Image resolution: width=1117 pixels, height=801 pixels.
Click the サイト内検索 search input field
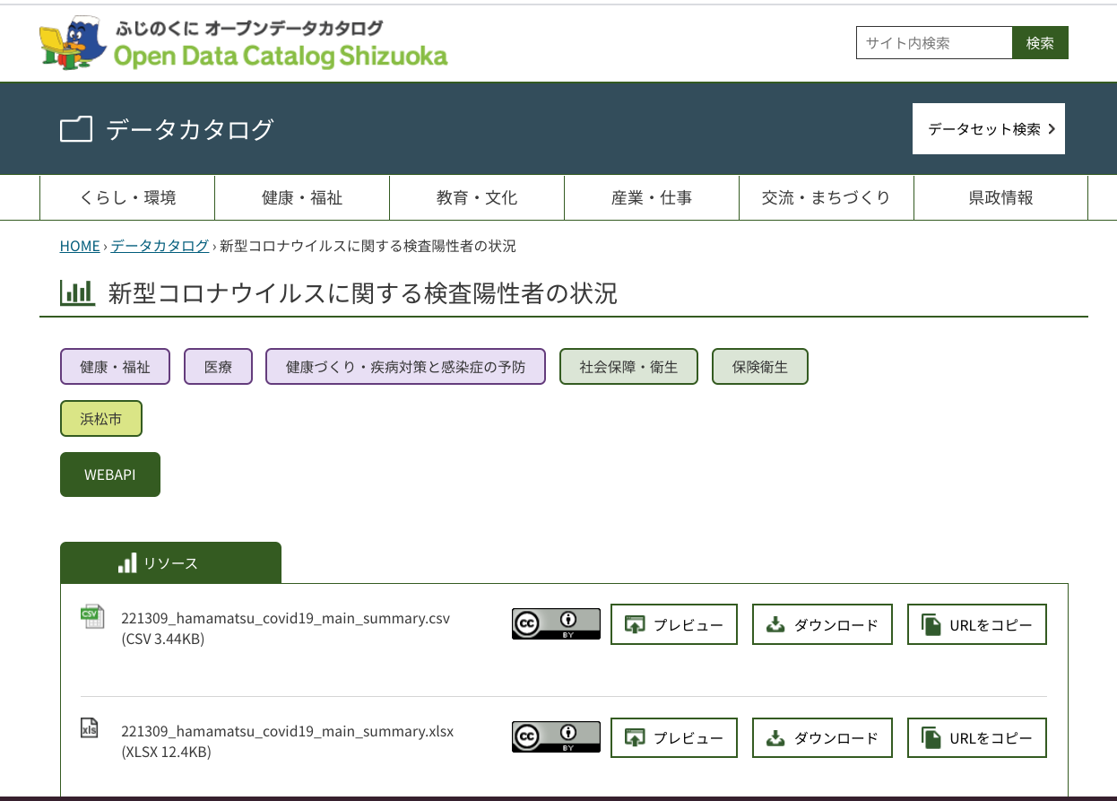(932, 42)
